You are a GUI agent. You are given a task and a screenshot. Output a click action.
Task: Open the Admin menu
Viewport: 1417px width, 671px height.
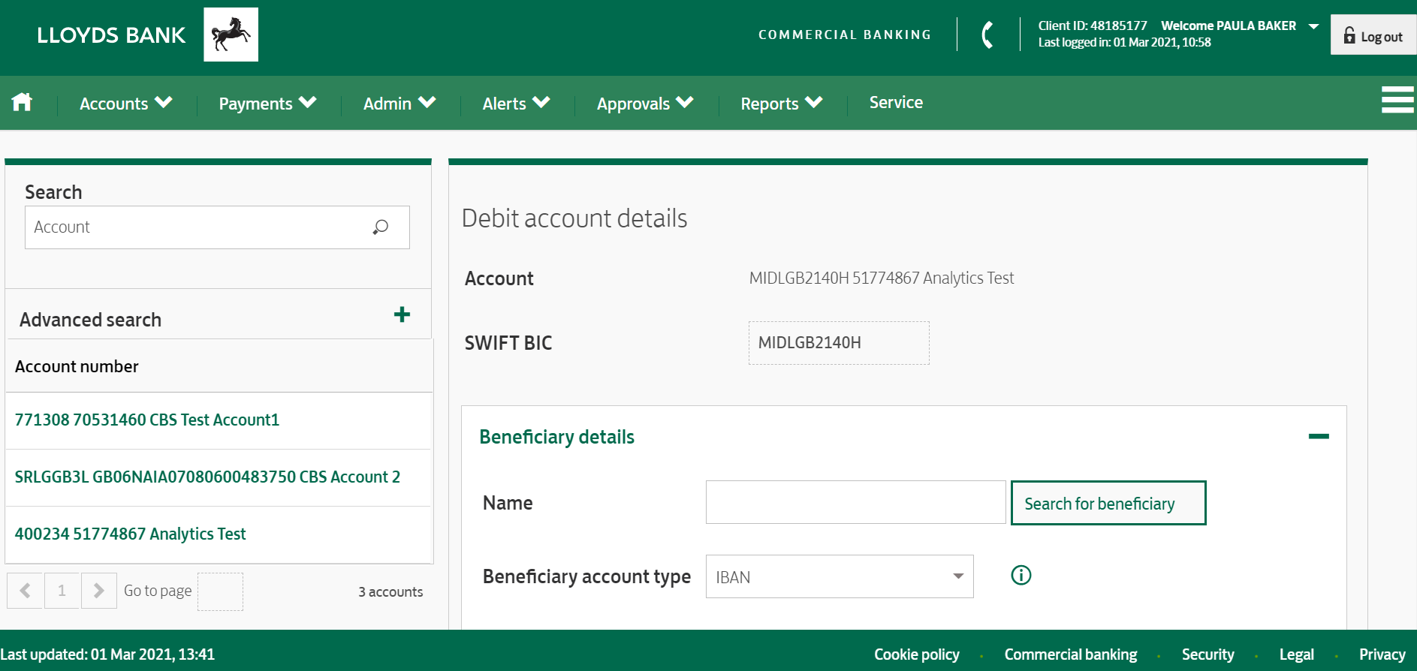click(x=399, y=103)
